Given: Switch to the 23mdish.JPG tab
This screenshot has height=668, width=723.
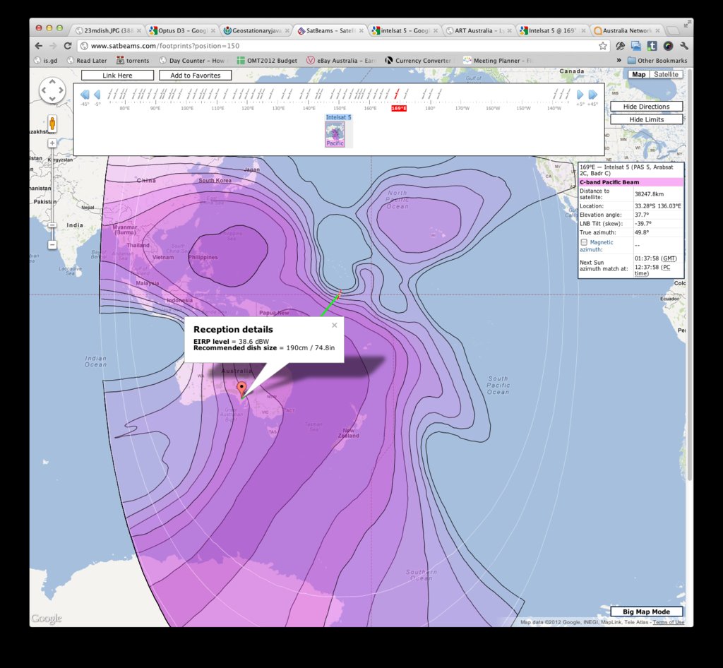Looking at the screenshot, I should (x=107, y=30).
